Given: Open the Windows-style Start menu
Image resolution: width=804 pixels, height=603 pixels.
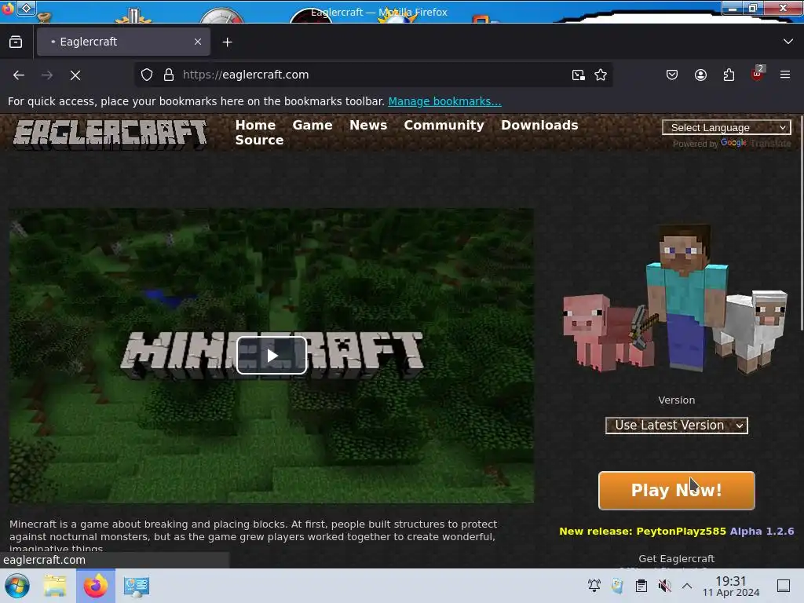Looking at the screenshot, I should pos(17,586).
